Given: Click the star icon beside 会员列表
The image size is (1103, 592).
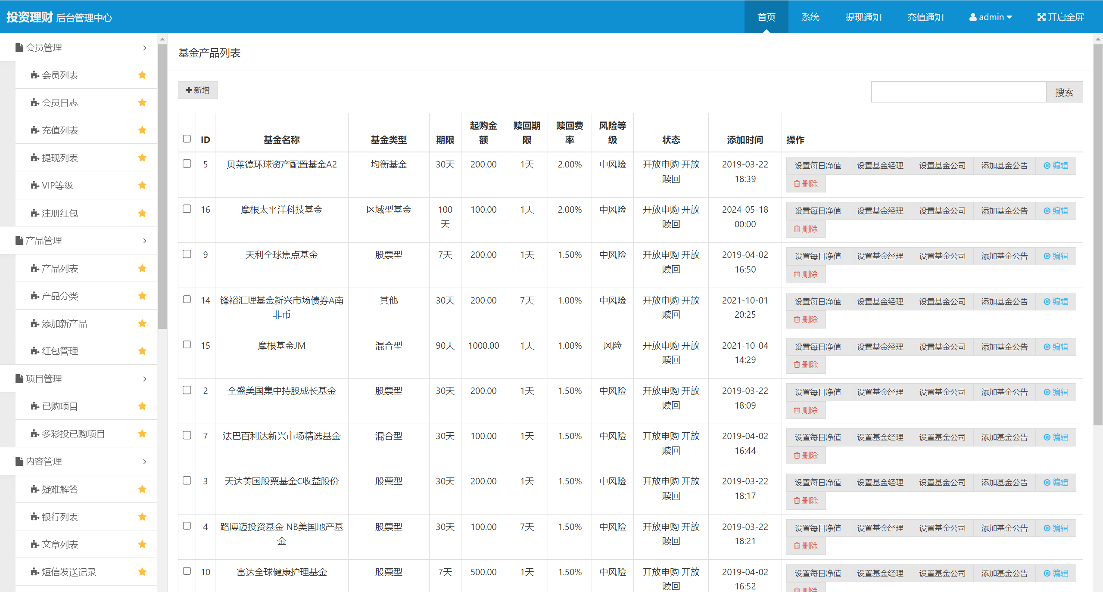Looking at the screenshot, I should (142, 75).
